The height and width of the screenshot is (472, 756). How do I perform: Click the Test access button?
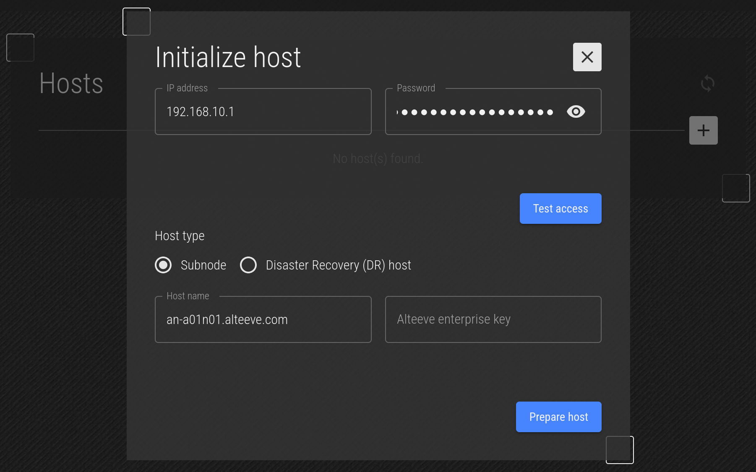click(x=560, y=208)
